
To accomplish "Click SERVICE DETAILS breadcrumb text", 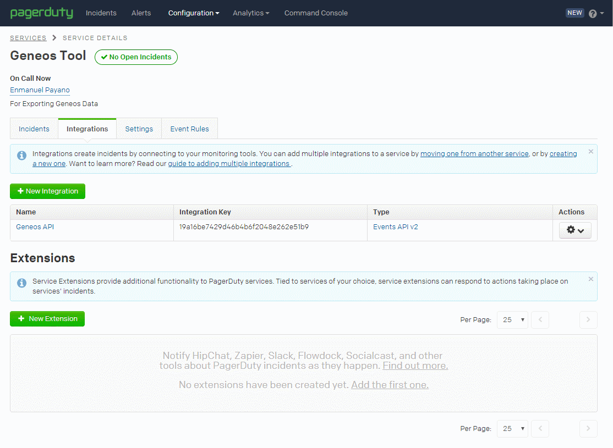I will [95, 38].
